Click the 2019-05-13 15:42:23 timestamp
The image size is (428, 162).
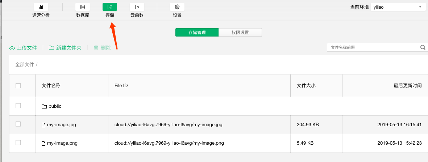(x=399, y=143)
